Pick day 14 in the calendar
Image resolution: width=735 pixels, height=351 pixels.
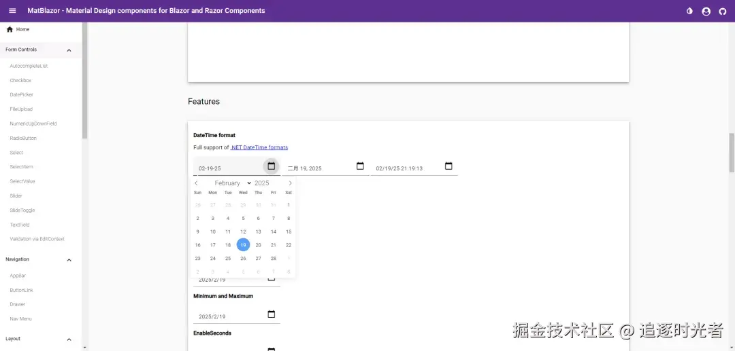pyautogui.click(x=274, y=232)
